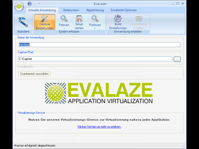Open the Erweiterte Optionen tab
This screenshot has width=199, height=149.
tap(124, 10)
